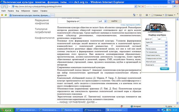Click the empty new tab button

click(x=53, y=15)
